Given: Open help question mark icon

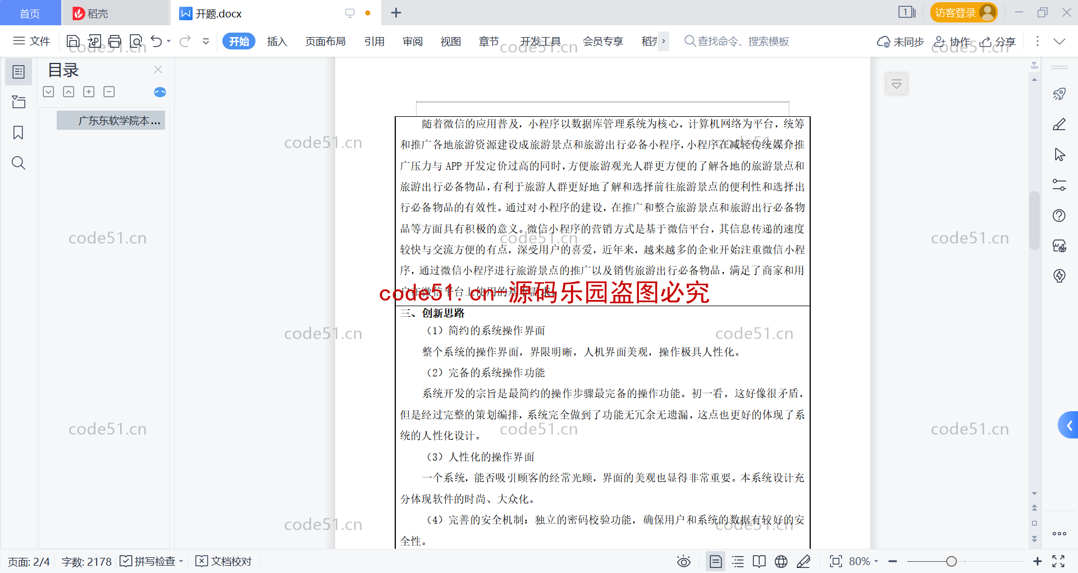Looking at the screenshot, I should [x=1059, y=215].
